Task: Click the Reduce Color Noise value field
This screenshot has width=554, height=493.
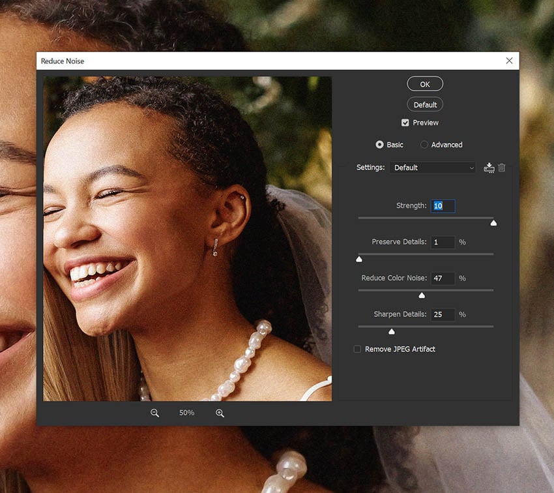Action: tap(443, 278)
